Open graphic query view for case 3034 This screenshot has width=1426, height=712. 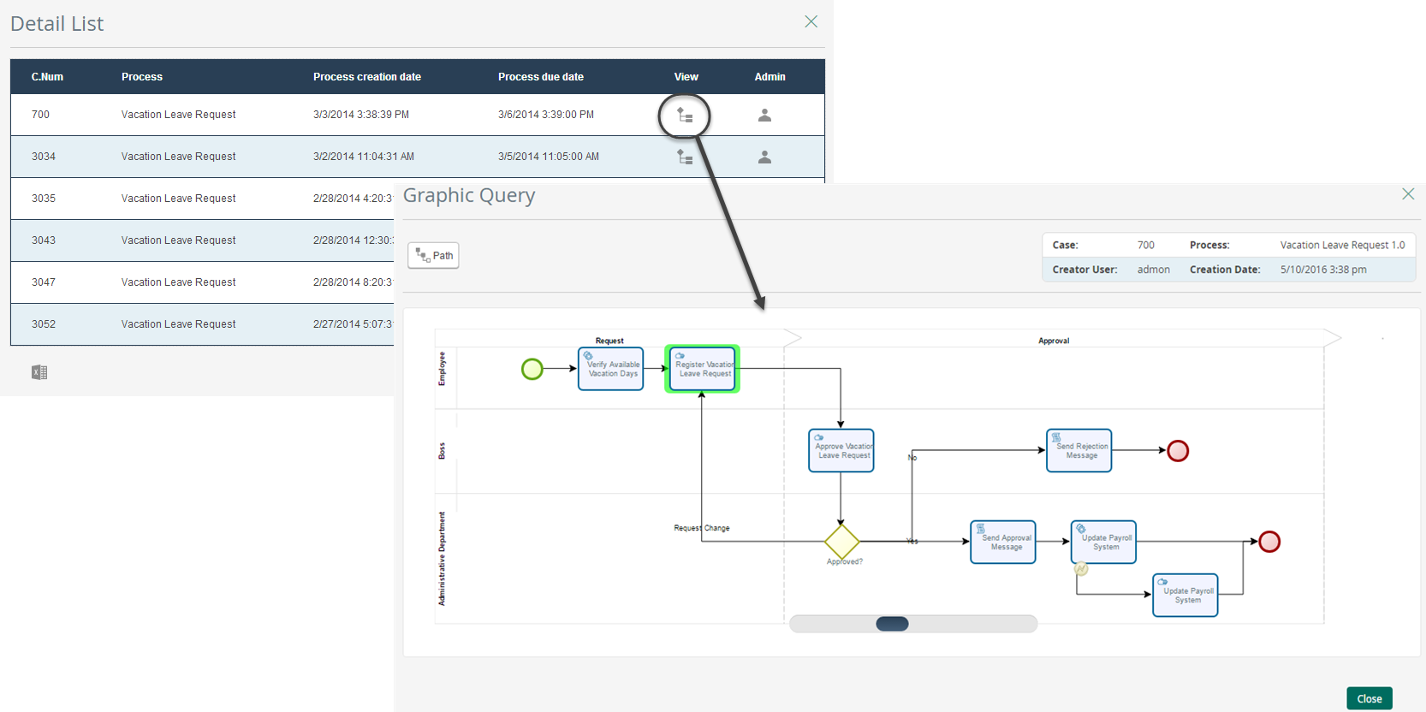[x=685, y=157]
